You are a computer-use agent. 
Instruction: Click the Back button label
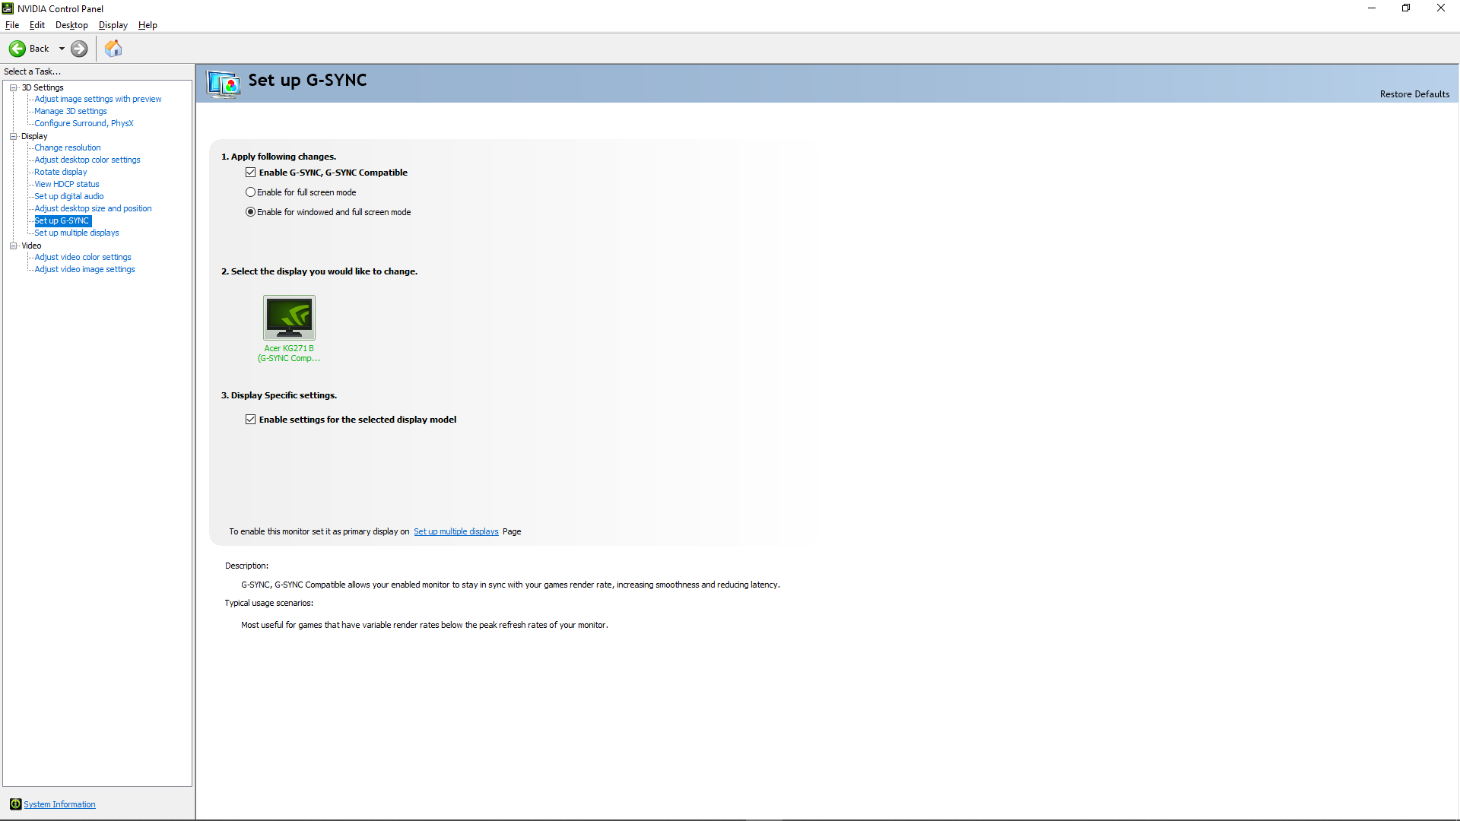[39, 49]
